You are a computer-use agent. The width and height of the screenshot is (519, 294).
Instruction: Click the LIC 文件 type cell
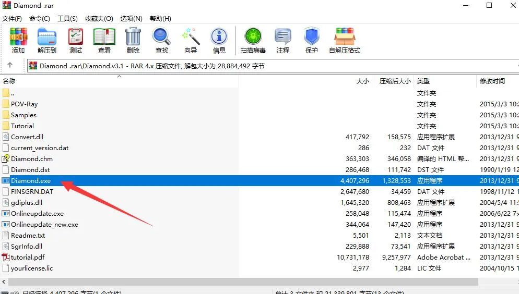coord(429,268)
